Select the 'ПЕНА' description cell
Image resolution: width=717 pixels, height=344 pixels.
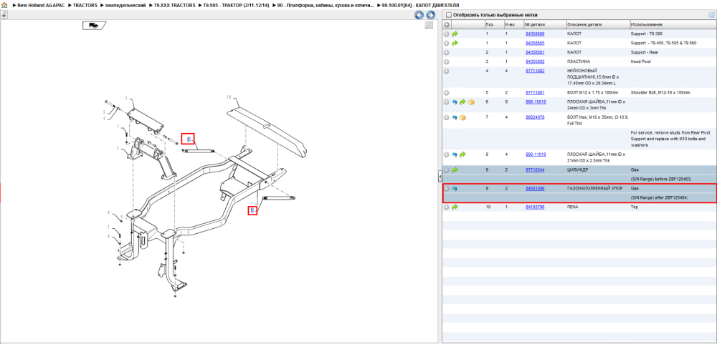[x=573, y=207]
